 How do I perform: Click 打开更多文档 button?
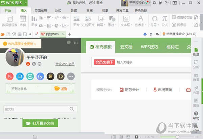[x=40, y=123]
